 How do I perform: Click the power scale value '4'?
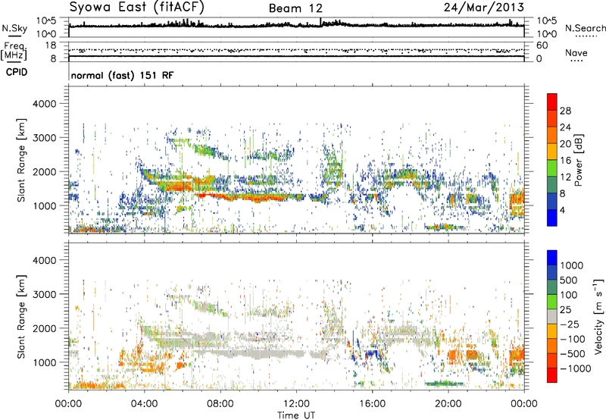[562, 210]
